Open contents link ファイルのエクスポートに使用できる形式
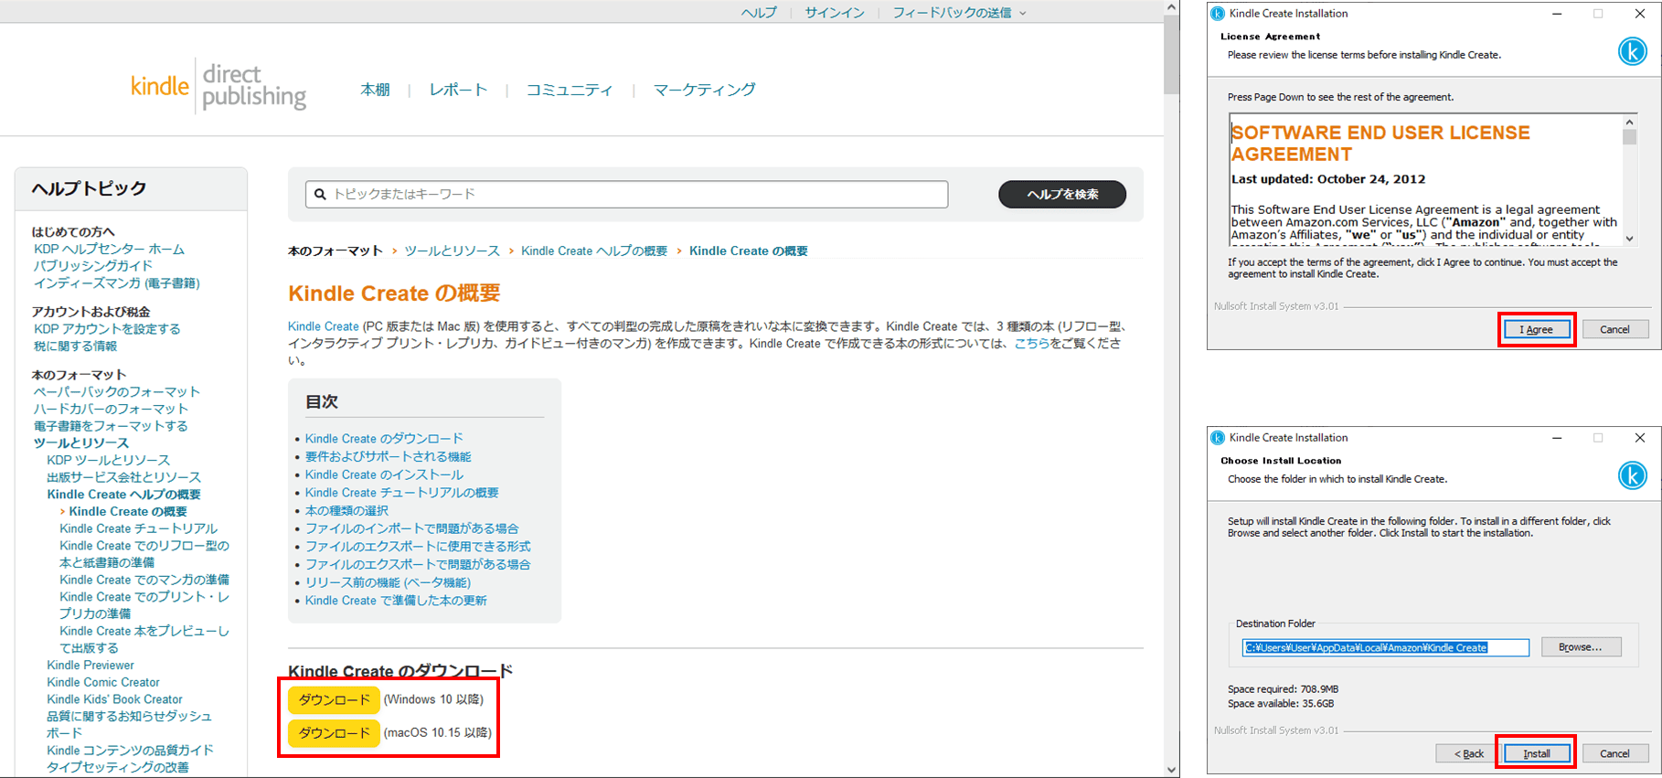The height and width of the screenshot is (778, 1662). (418, 546)
